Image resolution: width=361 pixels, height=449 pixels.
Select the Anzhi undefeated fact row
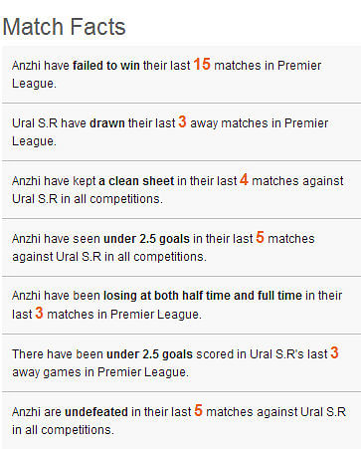[x=181, y=420]
